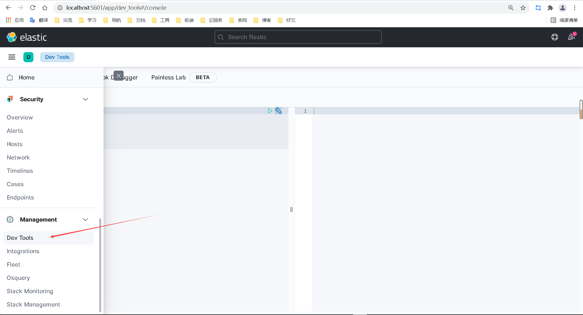Open Security Overview

(20, 117)
